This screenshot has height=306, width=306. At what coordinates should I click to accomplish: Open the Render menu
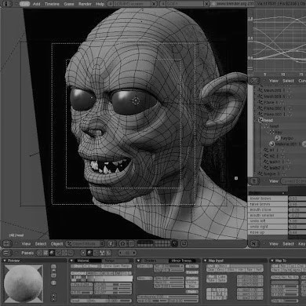coord(85,4)
